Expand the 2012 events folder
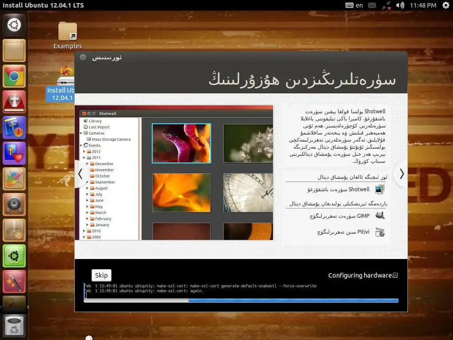 [84, 151]
